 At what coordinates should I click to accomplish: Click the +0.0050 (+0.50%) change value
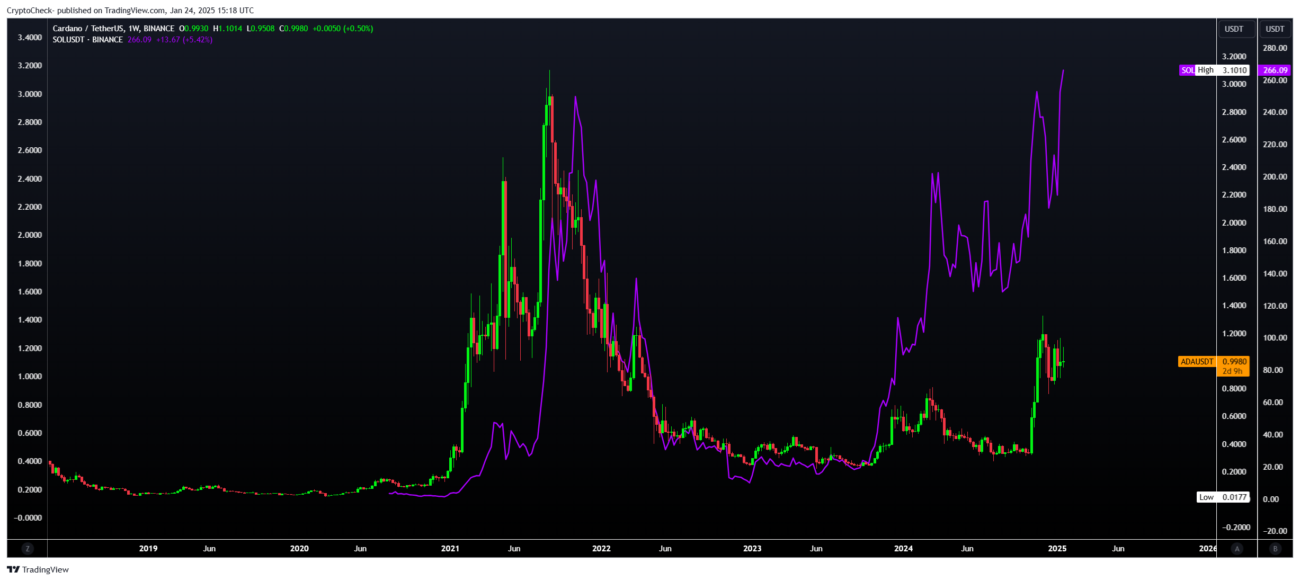coord(343,29)
